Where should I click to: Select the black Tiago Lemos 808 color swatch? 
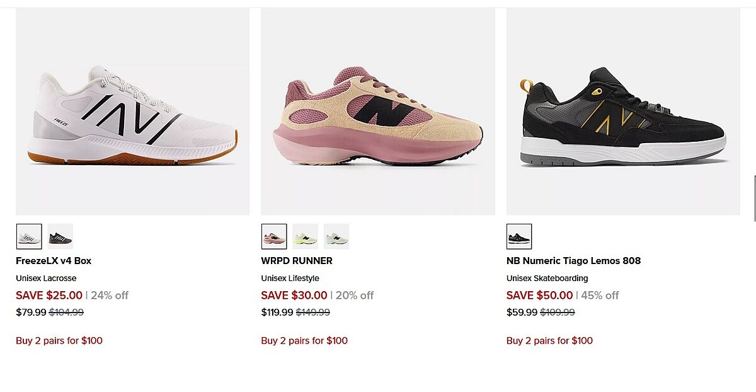click(x=519, y=236)
